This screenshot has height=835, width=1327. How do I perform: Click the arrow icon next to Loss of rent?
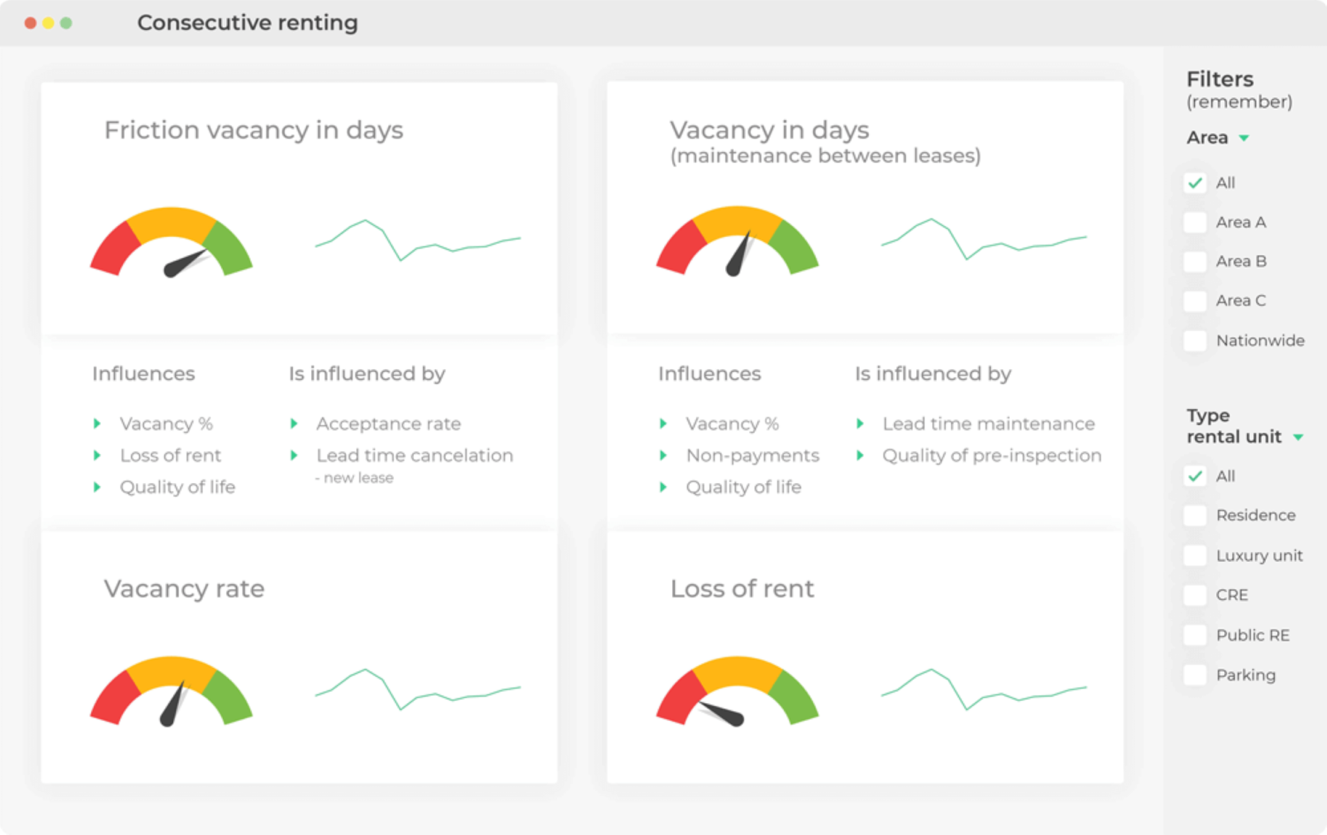pyautogui.click(x=98, y=455)
